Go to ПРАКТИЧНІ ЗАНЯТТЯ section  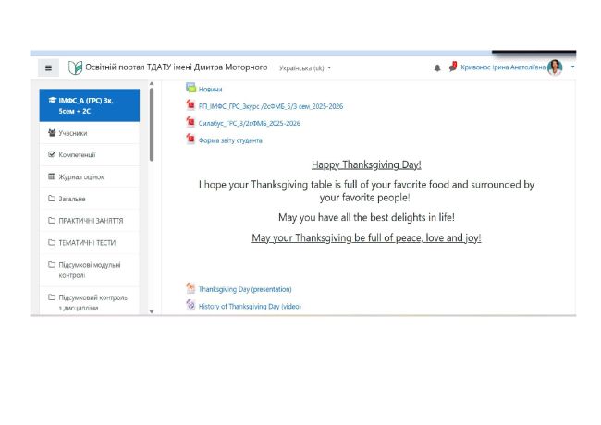[x=90, y=221]
